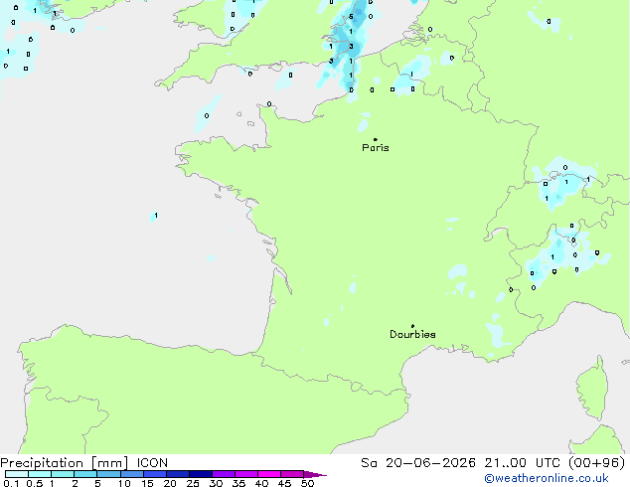Click the above-50 mm legend arrow tip
Viewport: 630px width, 487px height.
click(x=315, y=474)
